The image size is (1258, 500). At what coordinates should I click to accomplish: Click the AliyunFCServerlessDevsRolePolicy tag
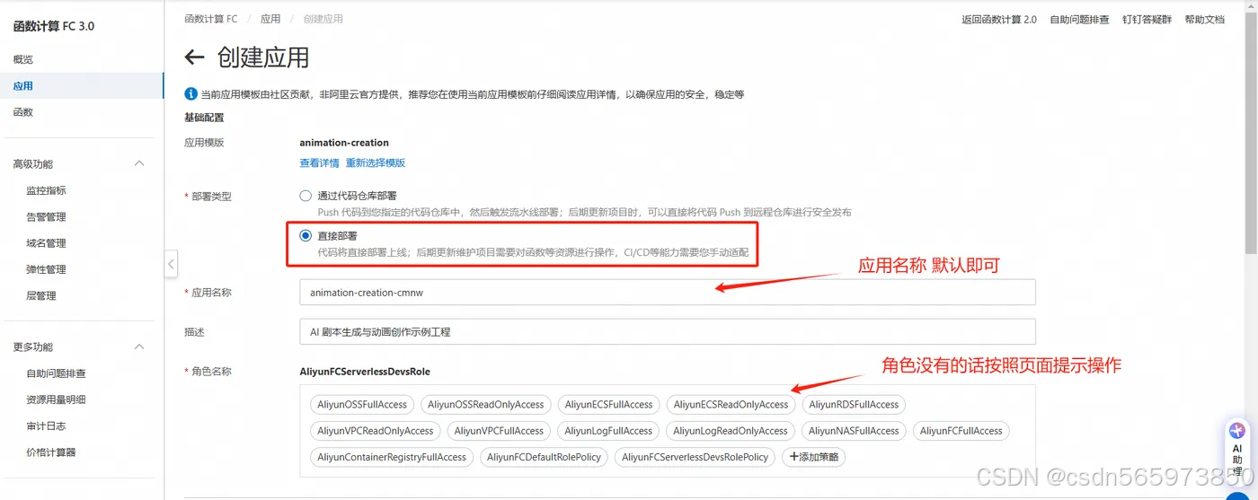click(x=695, y=457)
